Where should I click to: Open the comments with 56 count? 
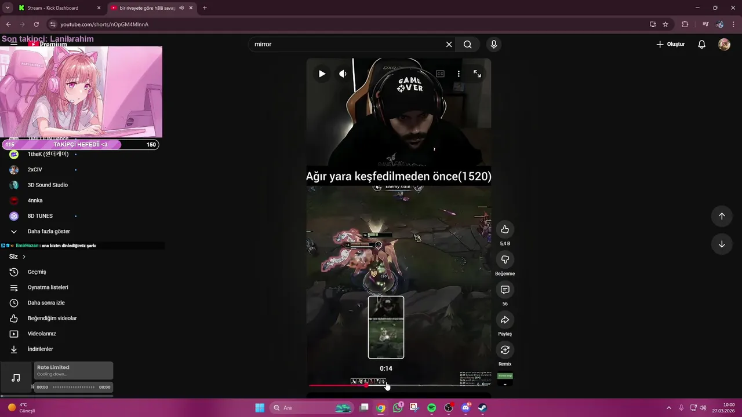[x=505, y=290]
